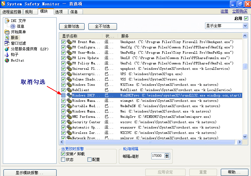The image size is (251, 176).
Task: Decrease polling interval with spinner down arrow
Action: [x=167, y=157]
